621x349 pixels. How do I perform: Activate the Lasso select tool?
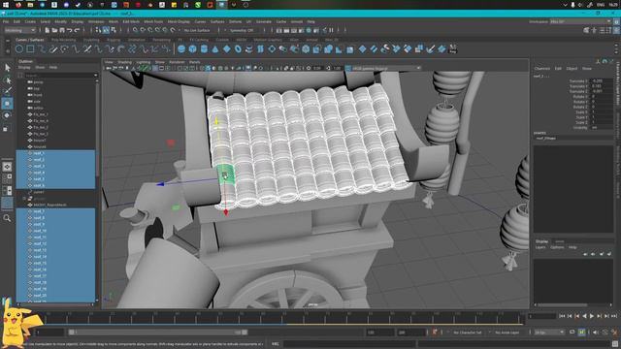[8, 79]
